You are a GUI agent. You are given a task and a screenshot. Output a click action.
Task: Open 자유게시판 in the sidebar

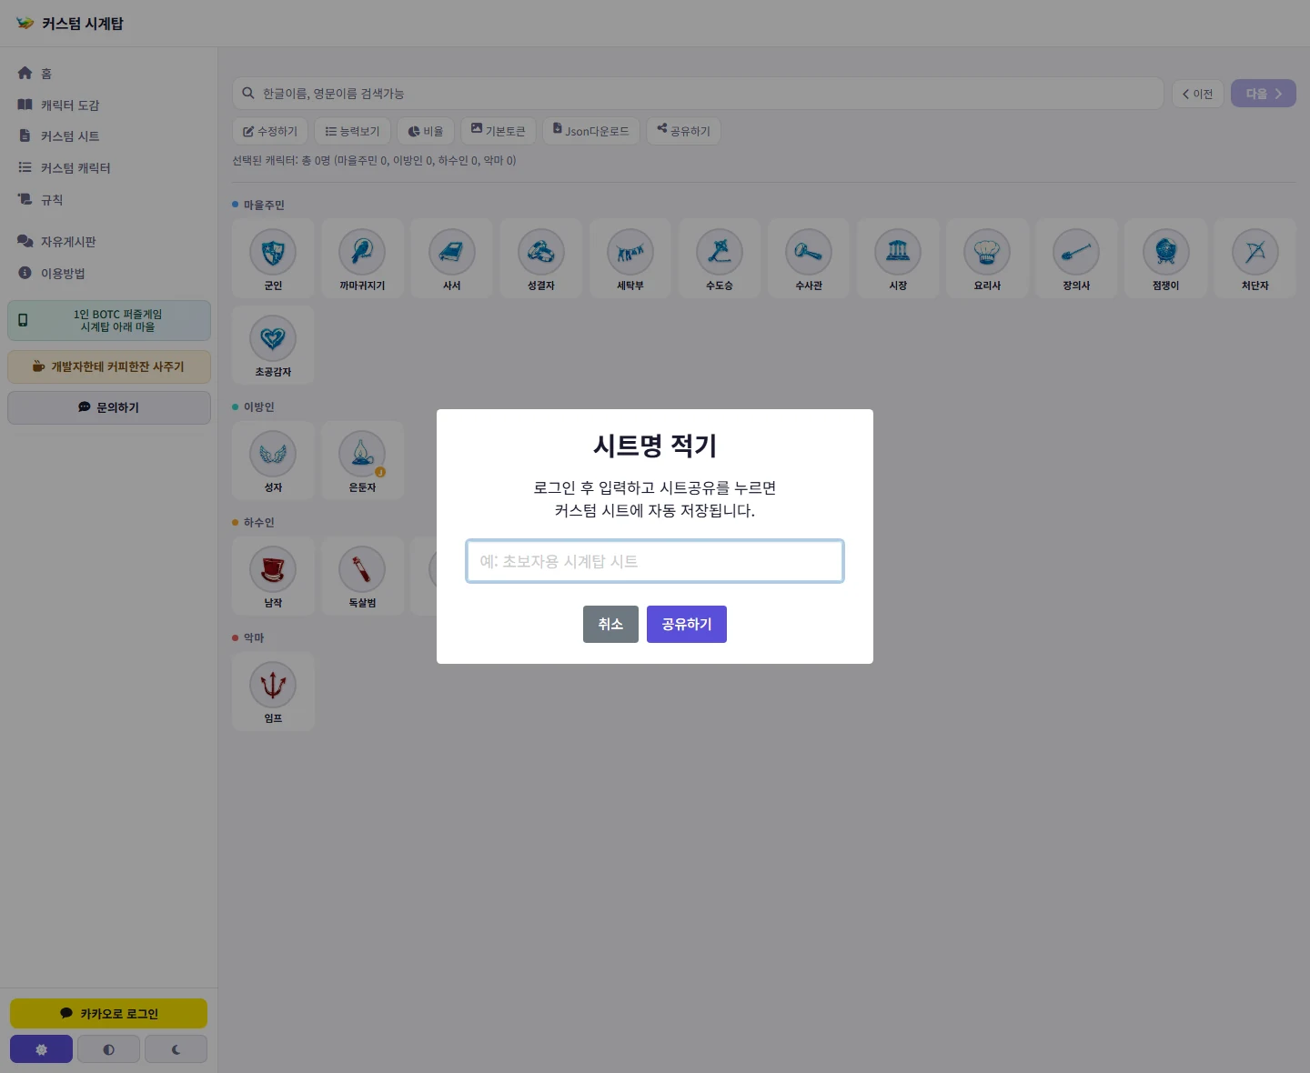(109, 242)
